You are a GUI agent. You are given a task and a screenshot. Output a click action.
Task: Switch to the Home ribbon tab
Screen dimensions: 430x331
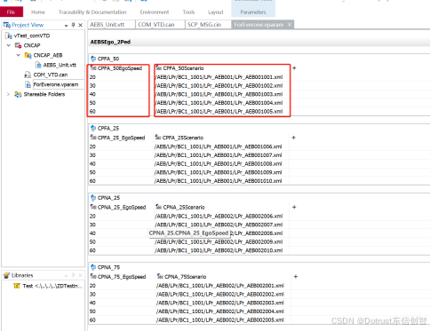point(38,12)
